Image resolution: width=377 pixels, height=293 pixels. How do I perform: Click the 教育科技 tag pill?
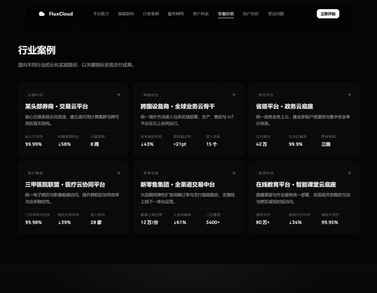[266, 173]
